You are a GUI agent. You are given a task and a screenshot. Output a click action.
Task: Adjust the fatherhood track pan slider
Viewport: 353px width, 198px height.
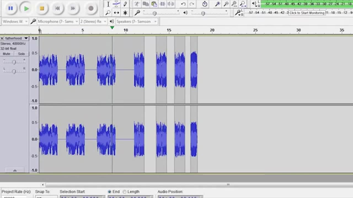pyautogui.click(x=14, y=71)
